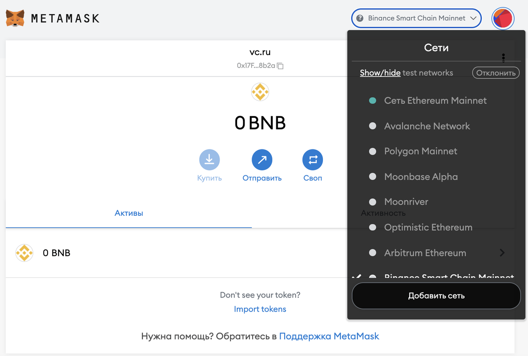Copy the wallet address icon
The width and height of the screenshot is (528, 356).
coord(280,66)
